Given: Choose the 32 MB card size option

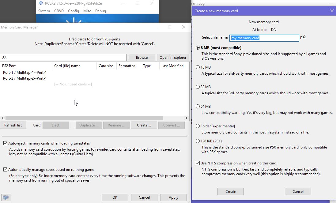Looking at the screenshot, I should [x=198, y=87].
